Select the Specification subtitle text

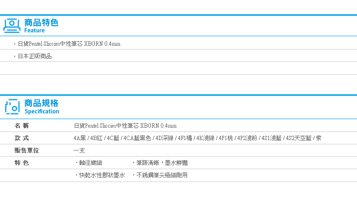click(42, 111)
